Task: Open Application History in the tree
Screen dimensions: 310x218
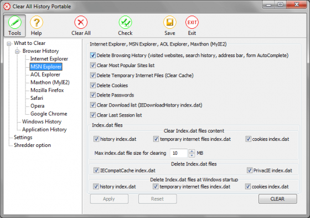Action: pyautogui.click(x=44, y=129)
